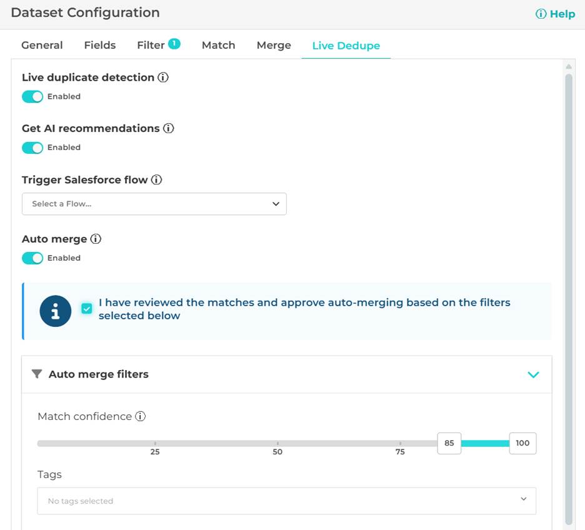Viewport: 585px width, 530px height.
Task: Click the vertical scrollbar on the right
Action: pos(569,294)
